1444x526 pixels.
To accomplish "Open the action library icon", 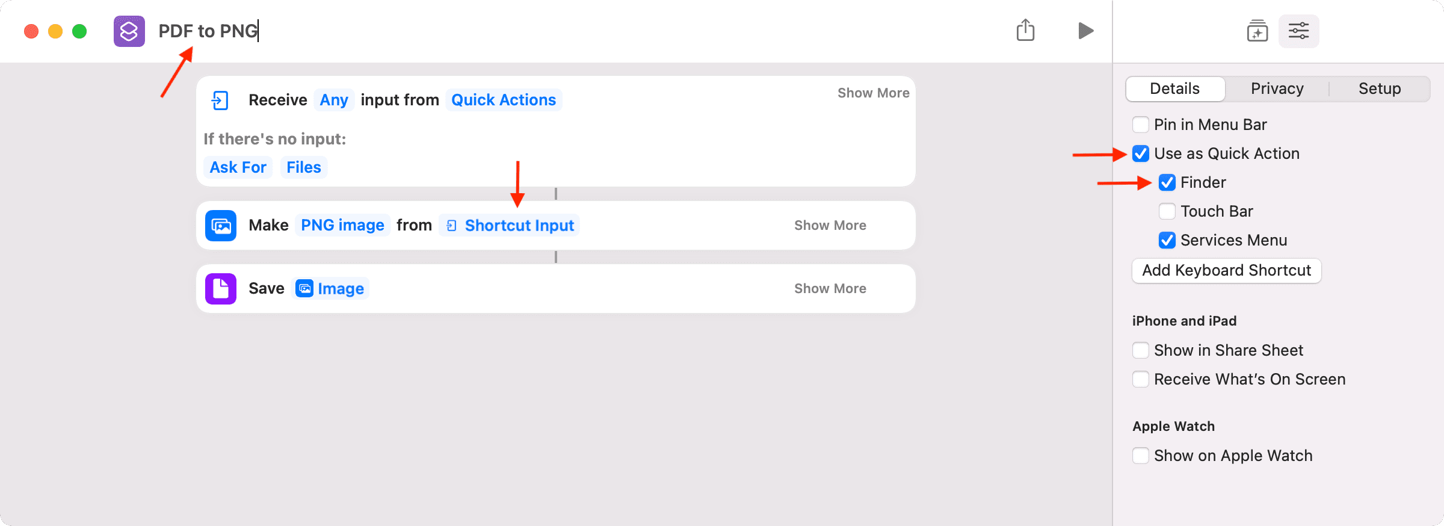I will point(1257,31).
